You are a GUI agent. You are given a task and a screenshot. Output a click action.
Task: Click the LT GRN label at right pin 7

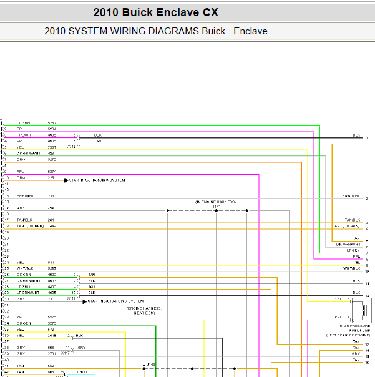tap(353, 250)
